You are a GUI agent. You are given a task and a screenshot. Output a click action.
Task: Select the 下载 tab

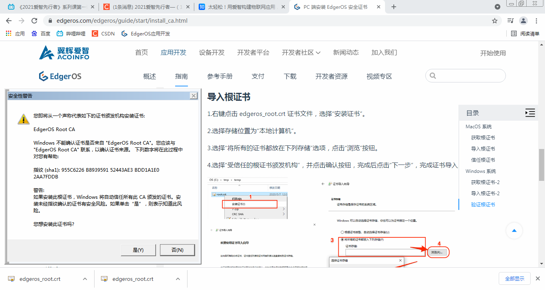[290, 76]
